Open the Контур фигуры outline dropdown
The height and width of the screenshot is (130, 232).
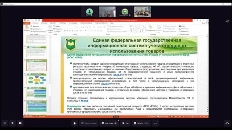pos(169,29)
